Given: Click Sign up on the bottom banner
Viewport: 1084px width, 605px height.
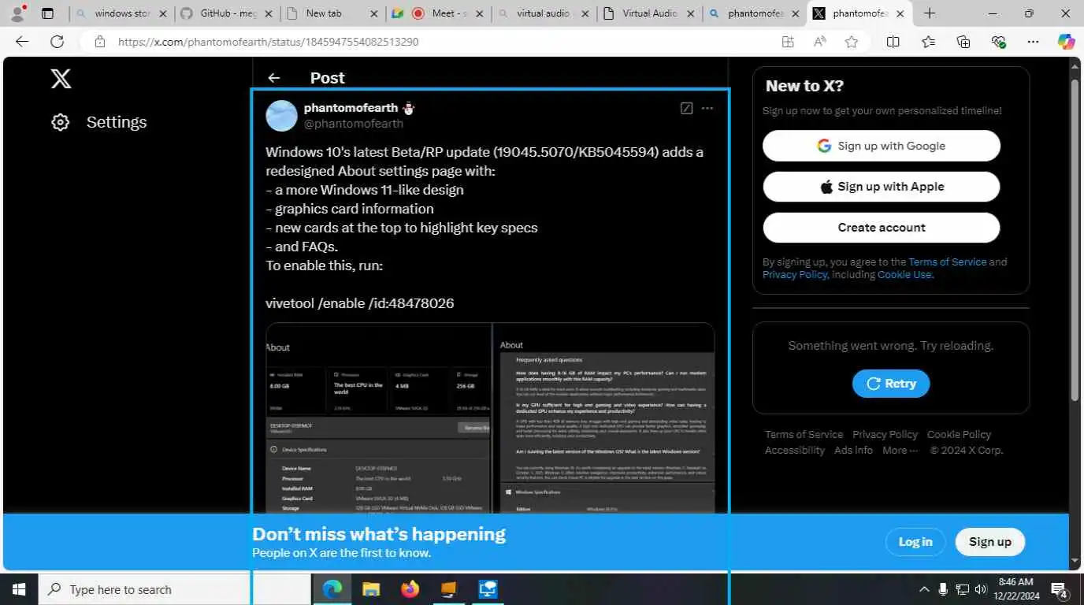Looking at the screenshot, I should (990, 542).
